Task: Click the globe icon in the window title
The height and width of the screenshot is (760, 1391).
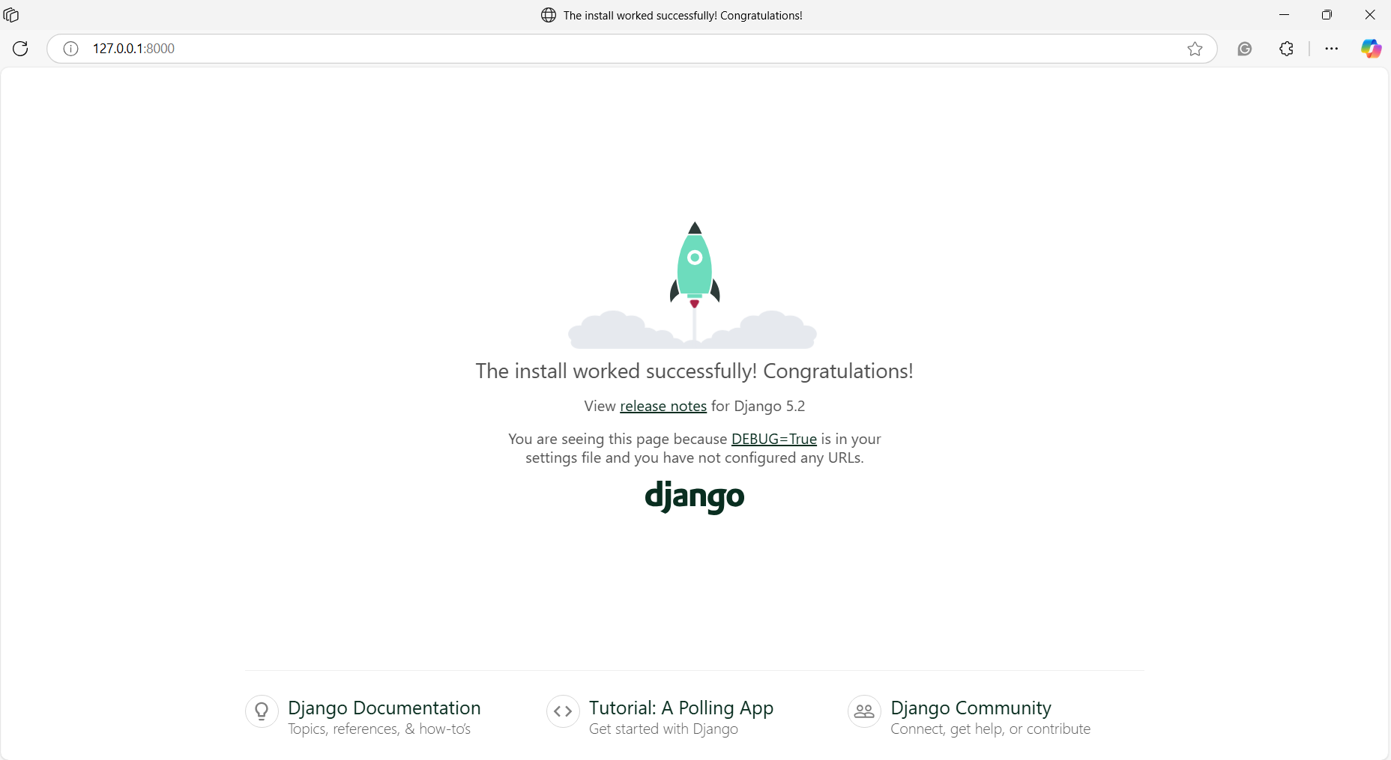Action: (x=549, y=15)
